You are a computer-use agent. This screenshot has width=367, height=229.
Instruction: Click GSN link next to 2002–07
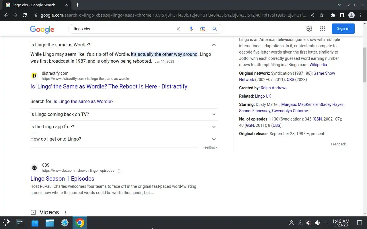tap(318, 119)
